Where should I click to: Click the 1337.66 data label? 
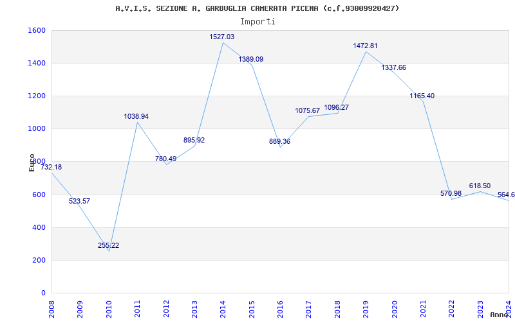(394, 67)
